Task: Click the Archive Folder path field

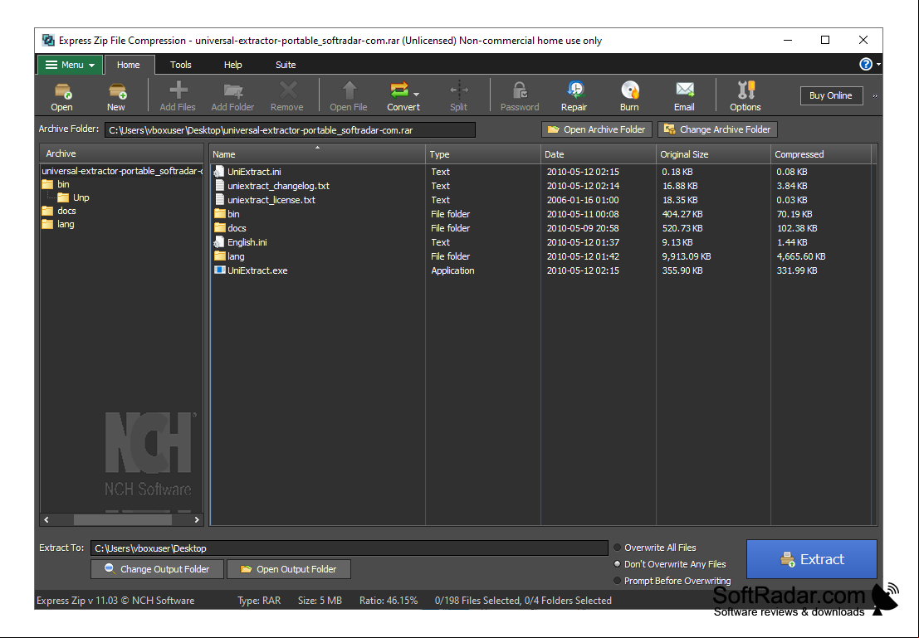Action: pos(290,130)
